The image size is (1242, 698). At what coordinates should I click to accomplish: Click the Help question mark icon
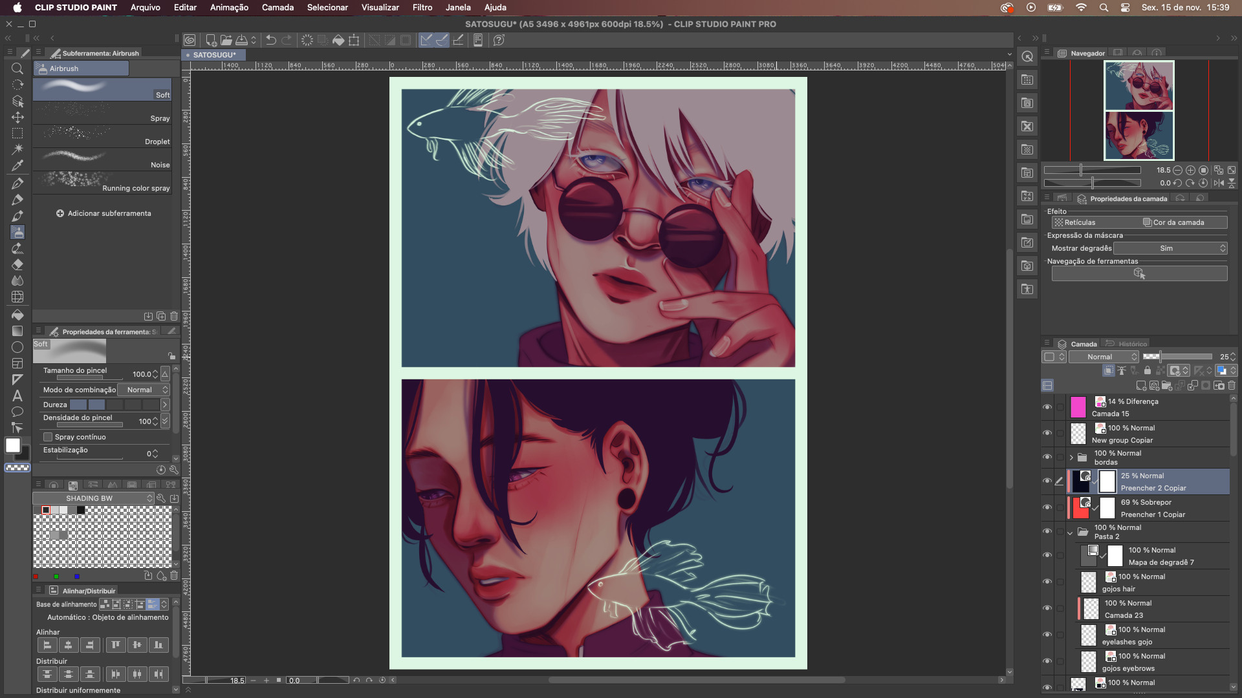(499, 40)
